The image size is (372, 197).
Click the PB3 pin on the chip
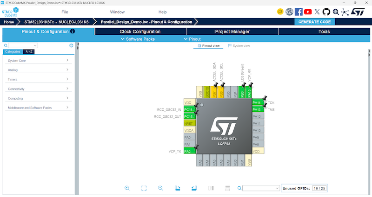pos(242,92)
